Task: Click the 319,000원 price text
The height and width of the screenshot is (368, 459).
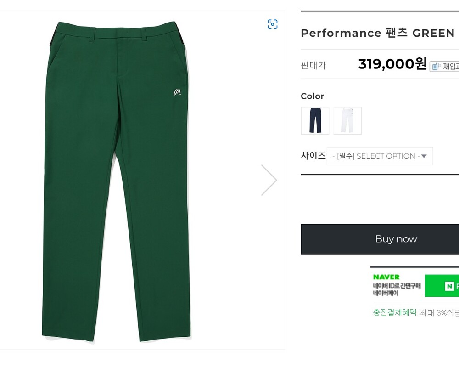Action: [x=392, y=64]
